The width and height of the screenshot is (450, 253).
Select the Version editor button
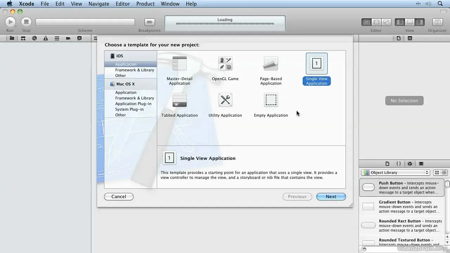(x=386, y=22)
